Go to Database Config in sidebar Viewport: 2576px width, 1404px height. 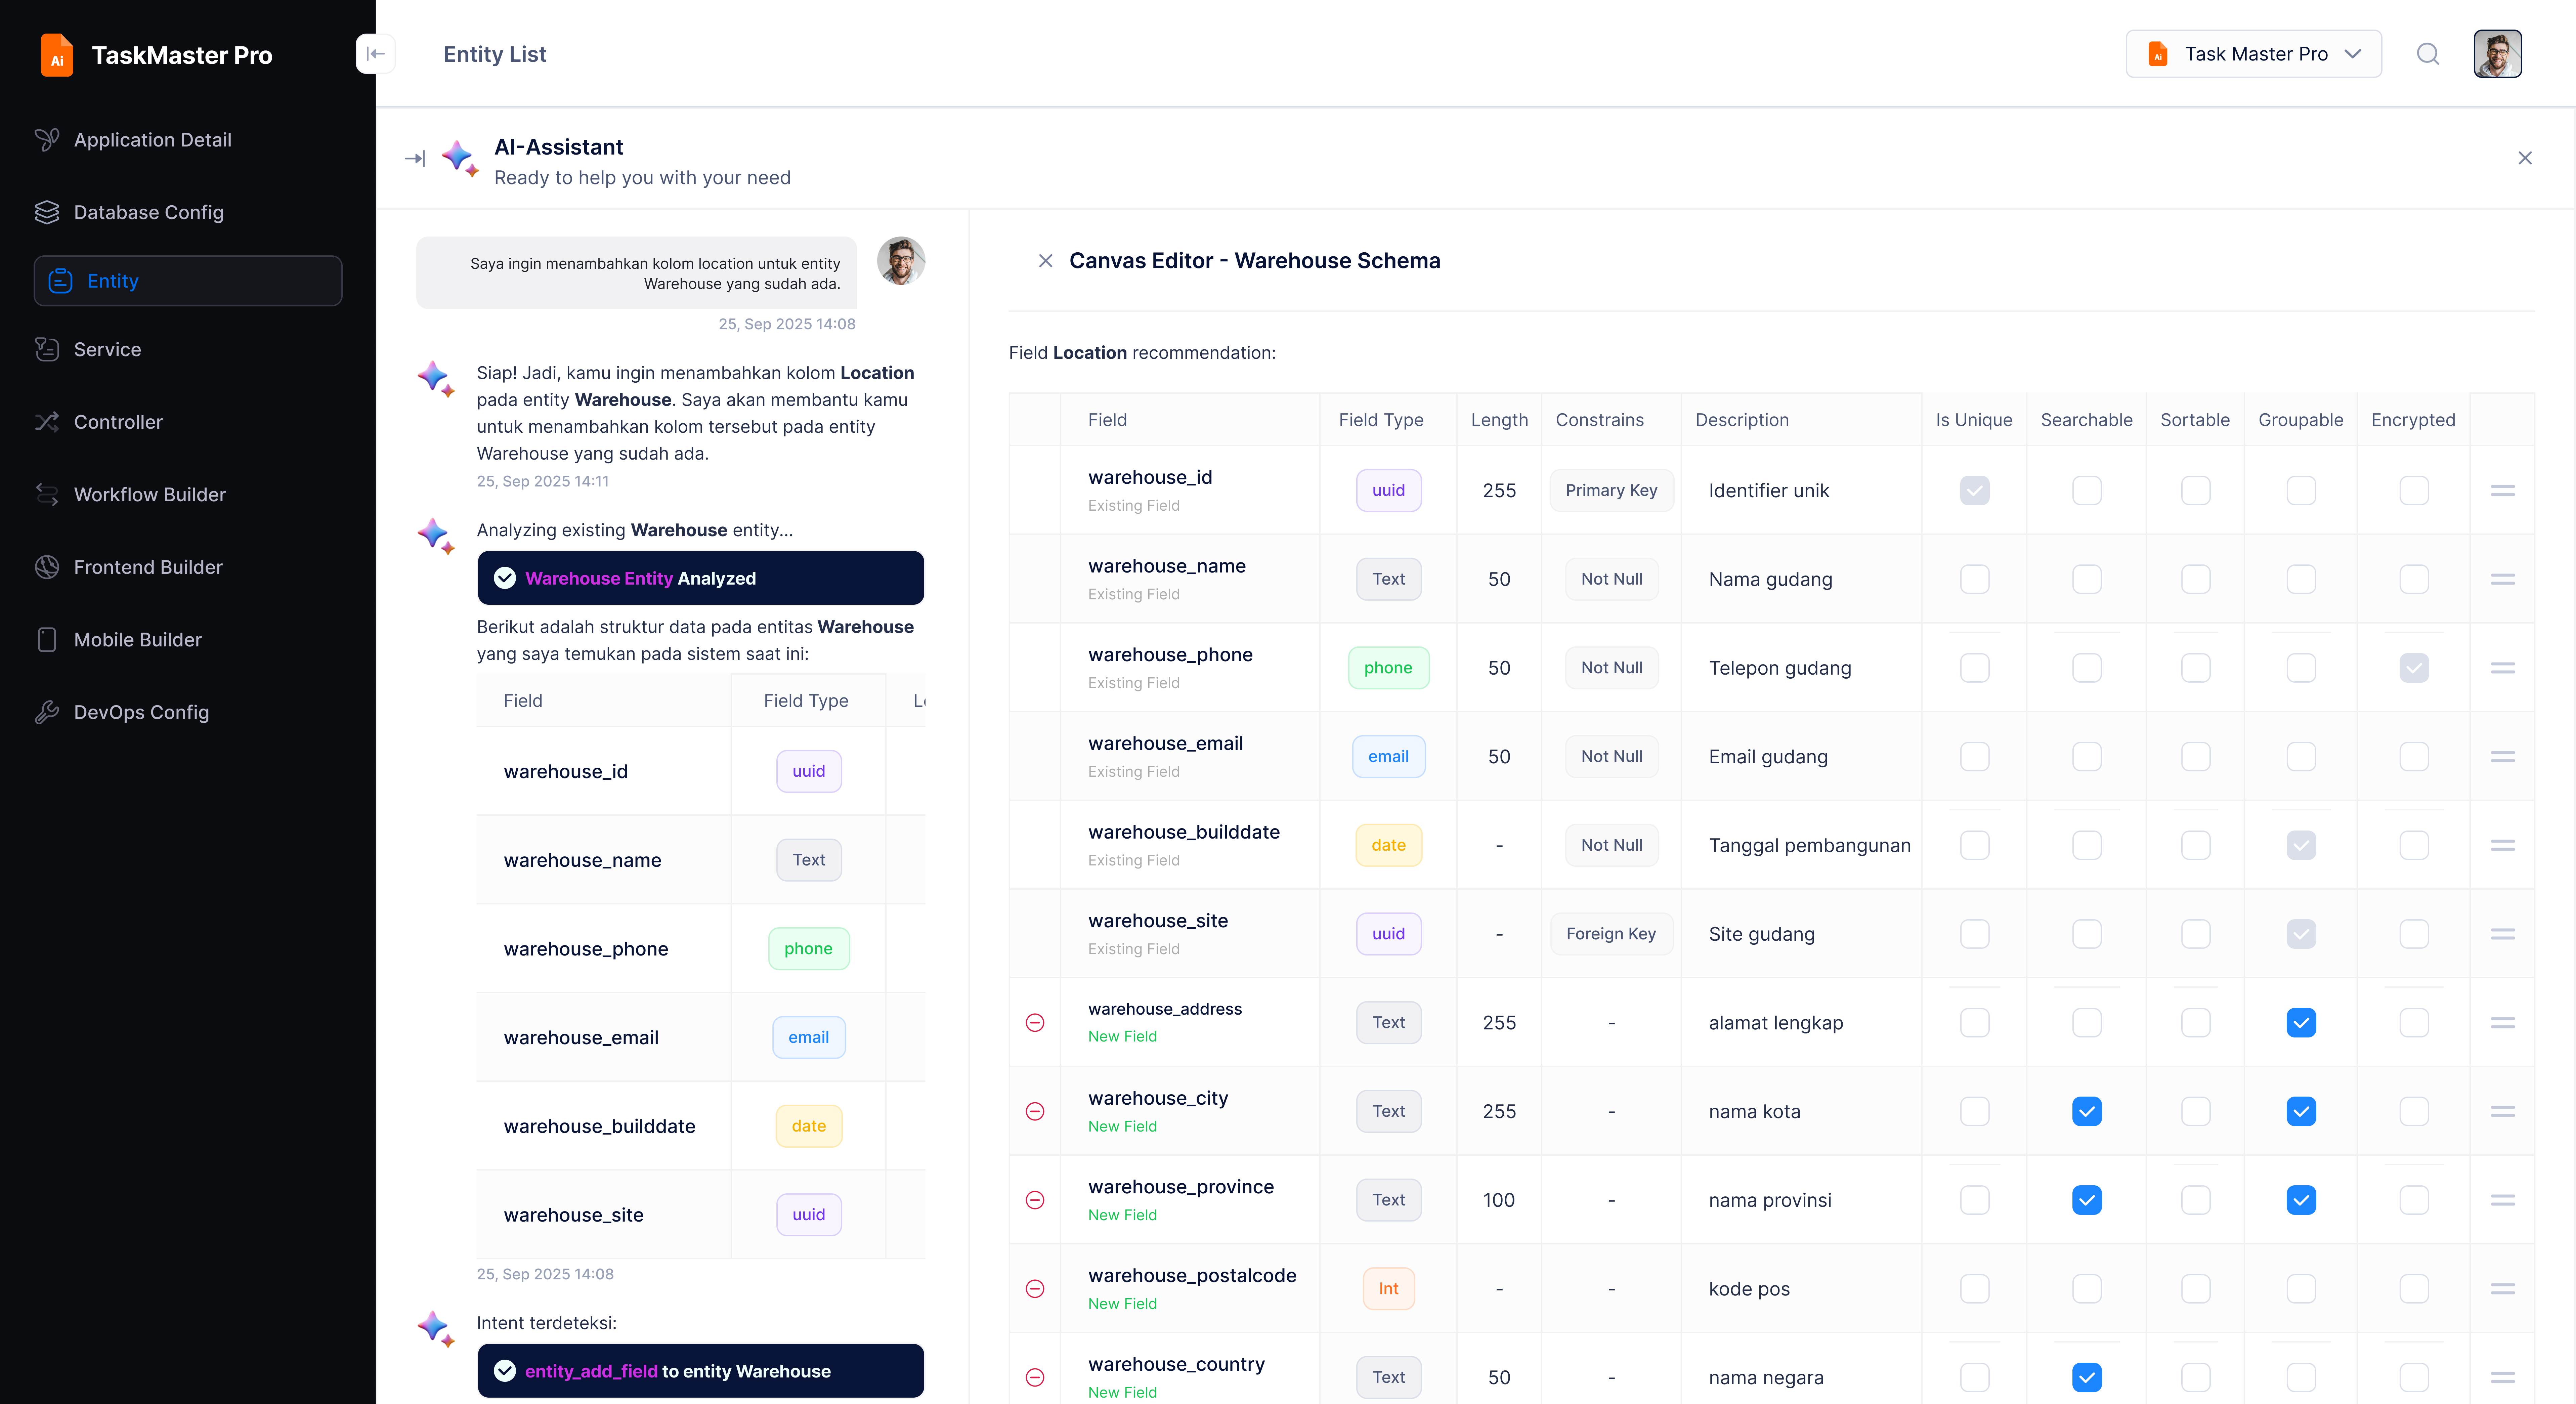(148, 212)
